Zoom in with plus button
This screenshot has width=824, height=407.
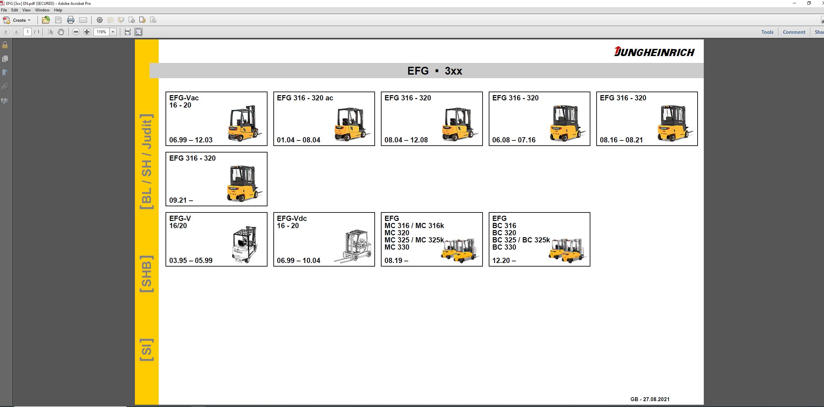coord(87,32)
